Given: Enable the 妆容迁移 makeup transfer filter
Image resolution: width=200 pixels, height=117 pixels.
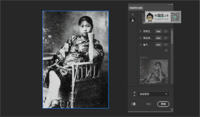Looking at the screenshot, I should click(166, 31).
